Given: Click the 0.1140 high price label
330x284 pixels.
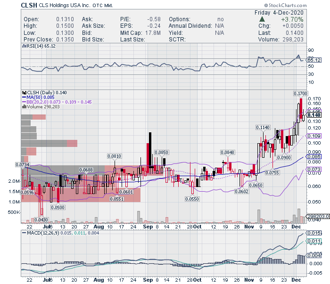Looking at the screenshot, I should (x=263, y=127).
